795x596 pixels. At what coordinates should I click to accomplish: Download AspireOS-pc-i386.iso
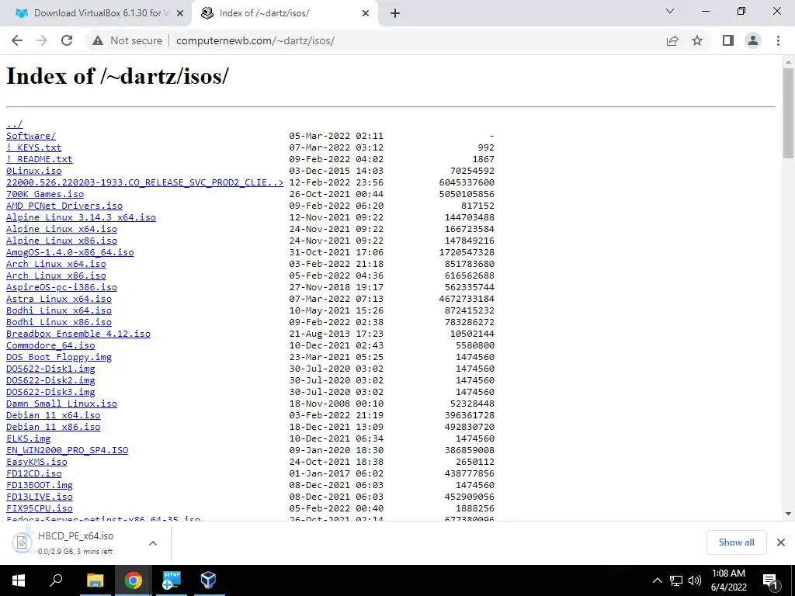click(x=61, y=287)
